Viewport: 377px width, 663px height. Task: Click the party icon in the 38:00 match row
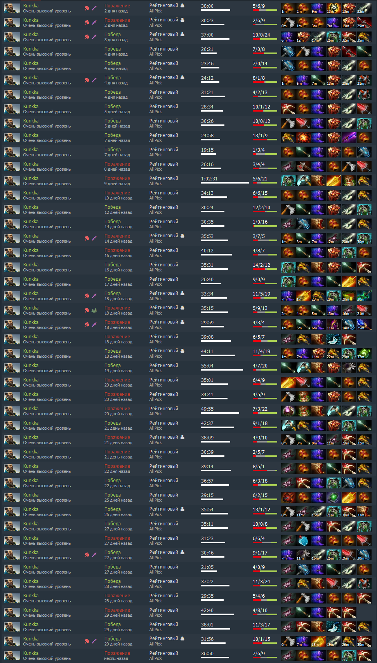coord(182,6)
